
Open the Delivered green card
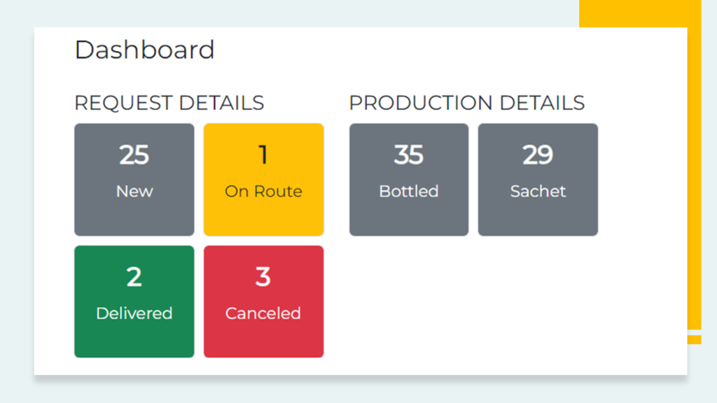tap(134, 302)
